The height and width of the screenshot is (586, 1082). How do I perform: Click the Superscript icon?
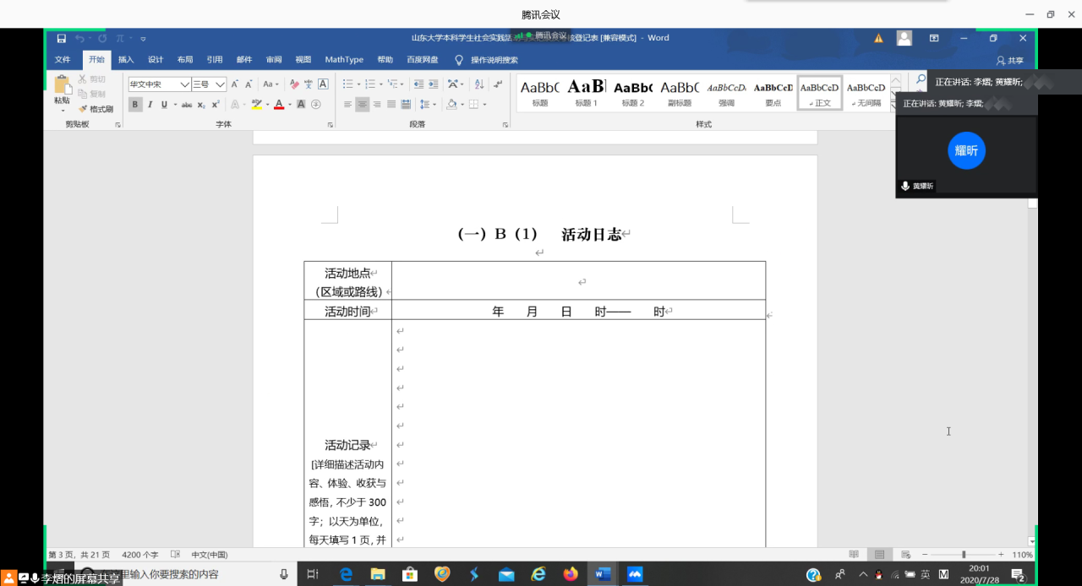(x=216, y=105)
